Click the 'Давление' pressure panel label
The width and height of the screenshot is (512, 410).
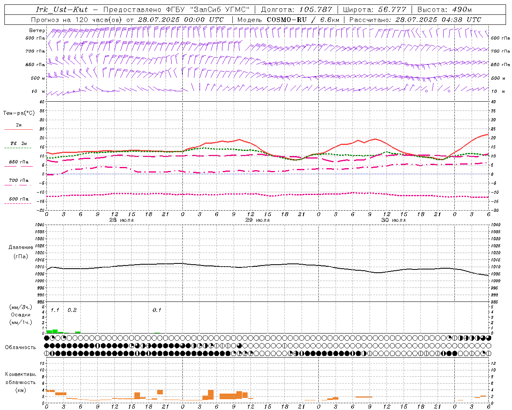[21, 247]
